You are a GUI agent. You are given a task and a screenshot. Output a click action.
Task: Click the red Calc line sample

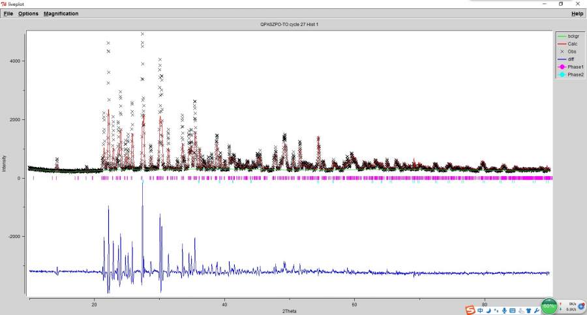[562, 44]
